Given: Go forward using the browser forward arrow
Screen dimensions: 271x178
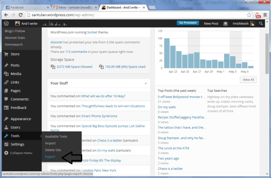Looking at the screenshot, I should point(13,15).
